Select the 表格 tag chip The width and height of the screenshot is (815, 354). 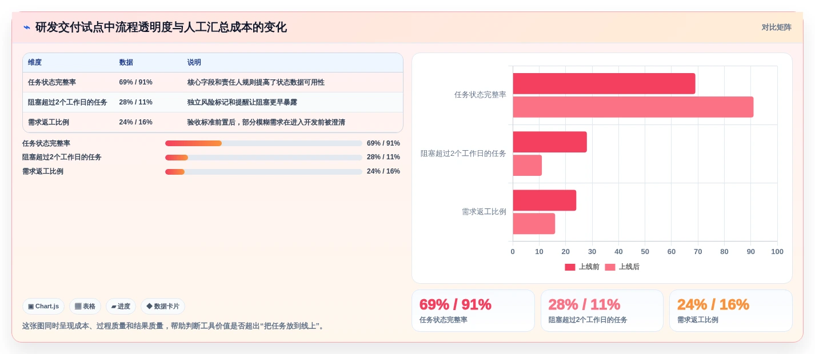[x=85, y=306]
